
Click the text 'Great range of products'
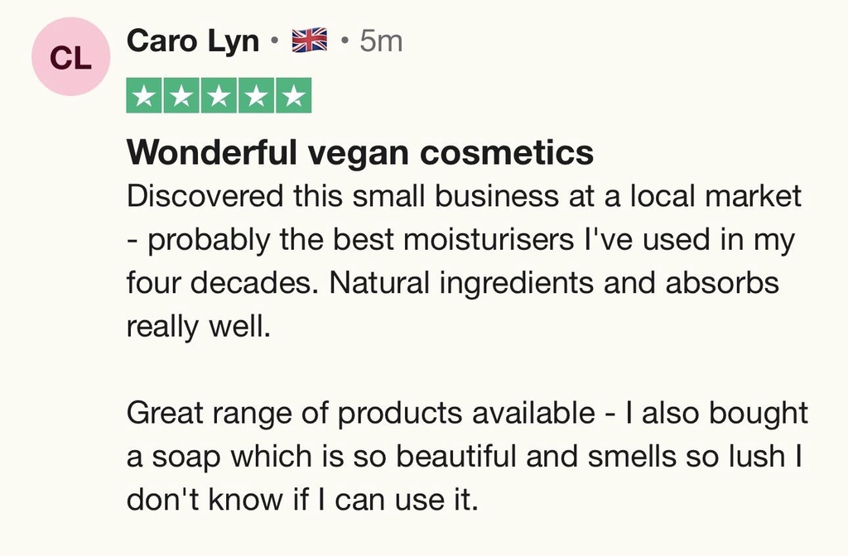tap(296, 414)
